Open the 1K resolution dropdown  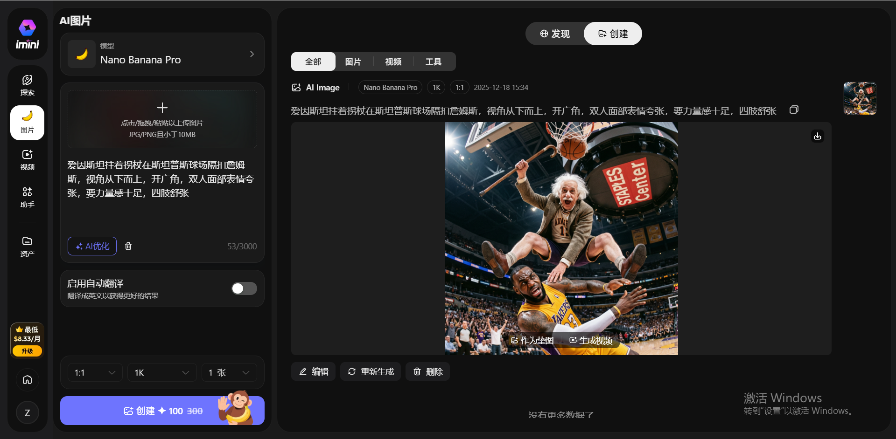coord(161,372)
